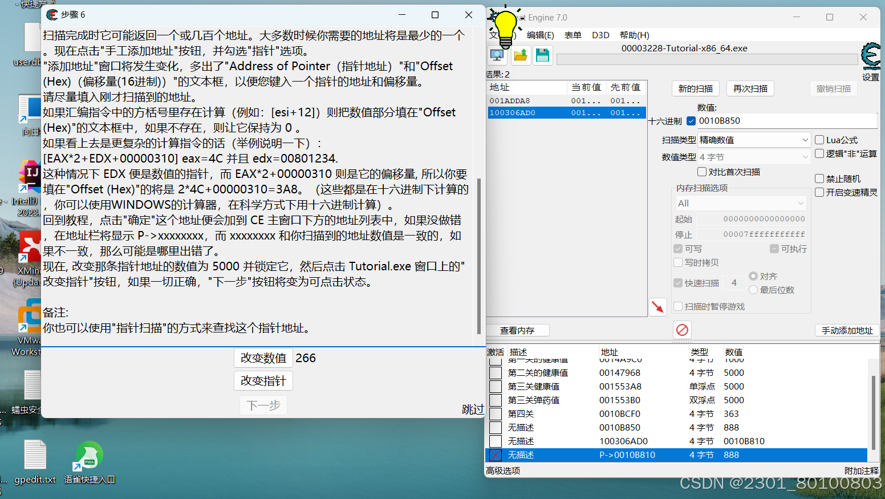Click the 地址 column header in results
This screenshot has height=499, width=885.
(527, 87)
